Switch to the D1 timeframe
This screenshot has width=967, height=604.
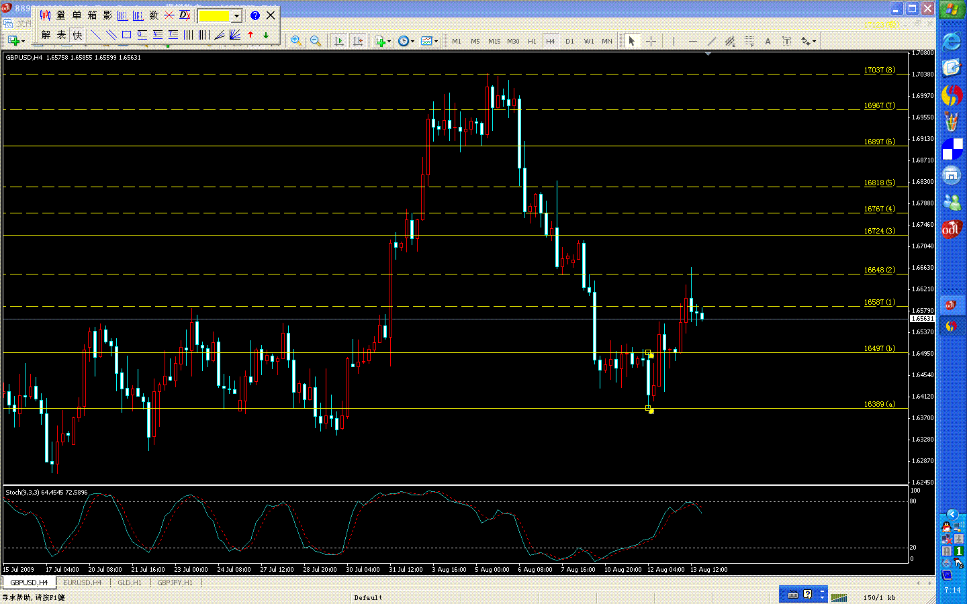(x=569, y=42)
